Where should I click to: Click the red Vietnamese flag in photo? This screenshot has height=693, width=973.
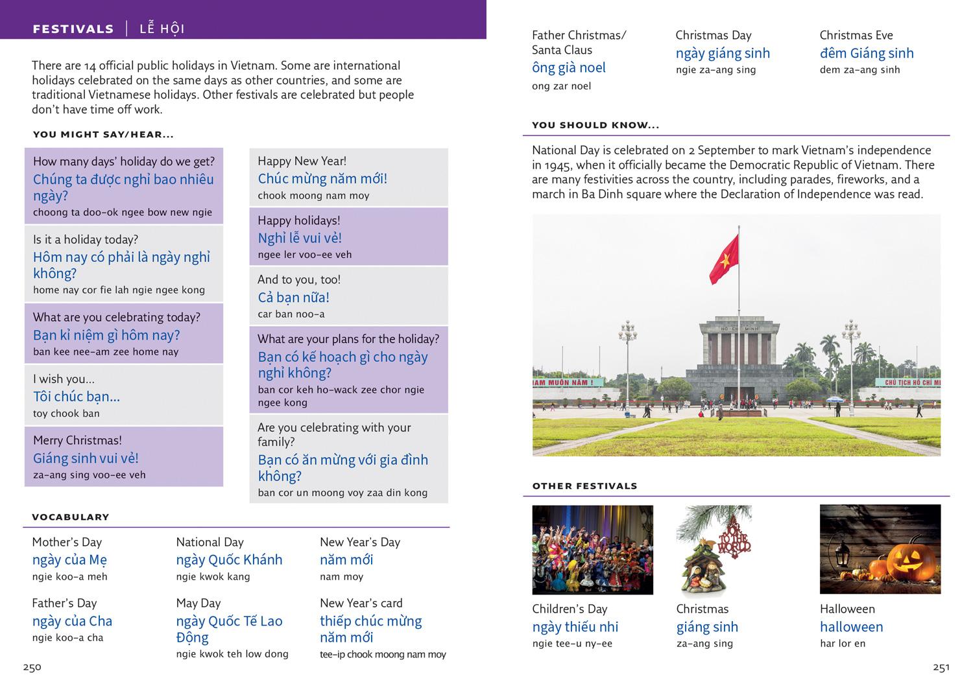[x=724, y=259]
